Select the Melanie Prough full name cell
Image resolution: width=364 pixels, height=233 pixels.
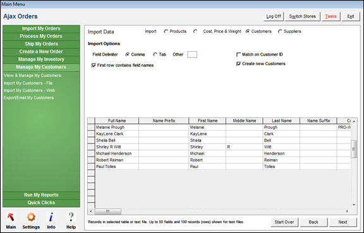pos(117,127)
